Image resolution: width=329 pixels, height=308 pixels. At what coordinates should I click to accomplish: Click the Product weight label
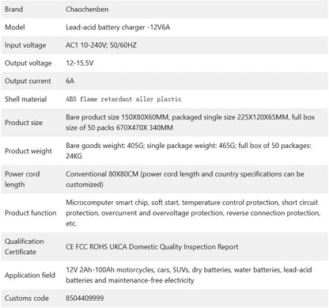(28, 151)
